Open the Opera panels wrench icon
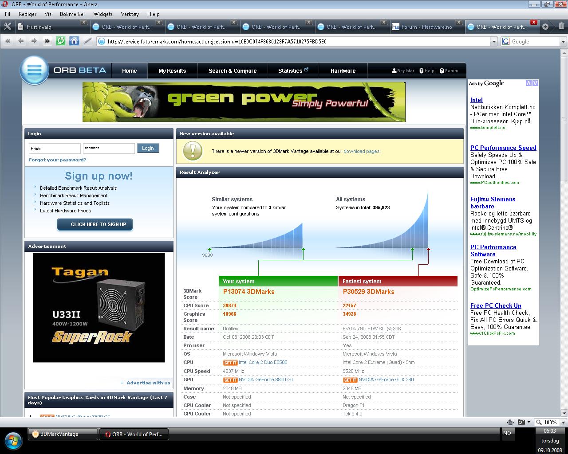 click(7, 27)
